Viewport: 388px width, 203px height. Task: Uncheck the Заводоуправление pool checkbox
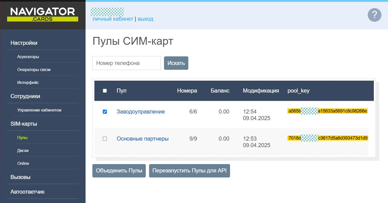tap(105, 112)
